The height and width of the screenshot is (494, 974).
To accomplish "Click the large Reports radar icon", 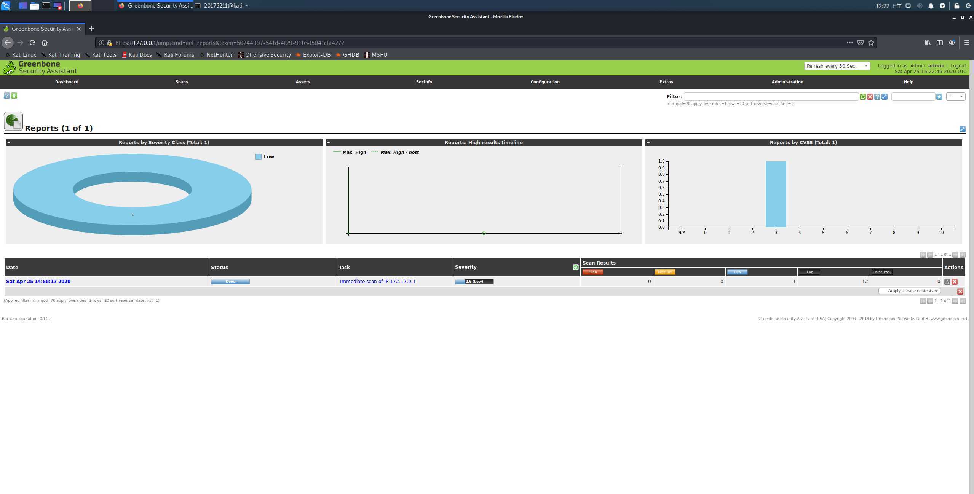I will click(13, 121).
